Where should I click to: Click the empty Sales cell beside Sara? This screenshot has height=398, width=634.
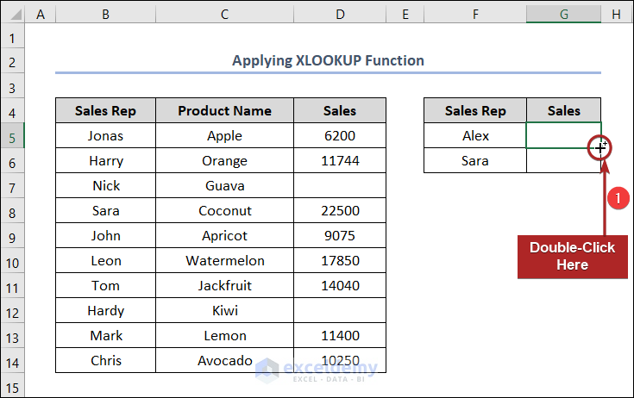(563, 160)
